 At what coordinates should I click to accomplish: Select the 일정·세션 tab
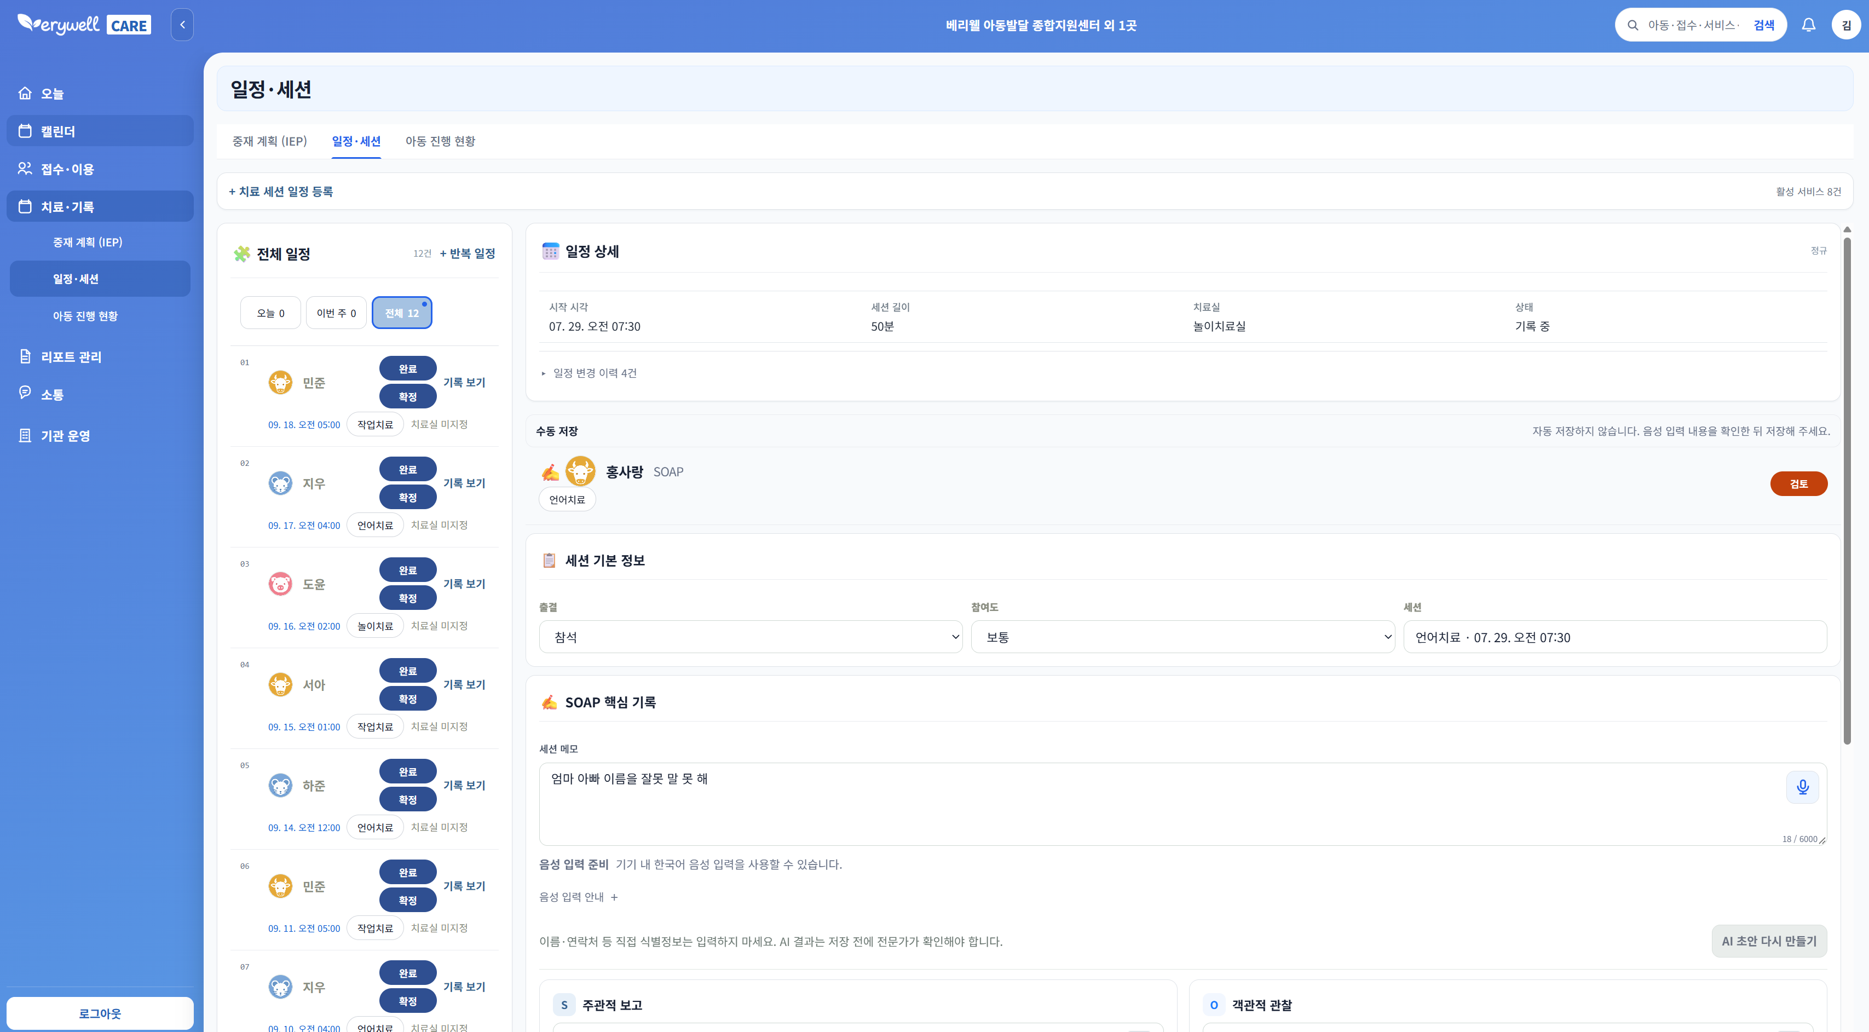[x=356, y=141]
